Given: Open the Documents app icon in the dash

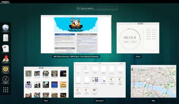Looking at the screenshot, I should click(5, 48).
